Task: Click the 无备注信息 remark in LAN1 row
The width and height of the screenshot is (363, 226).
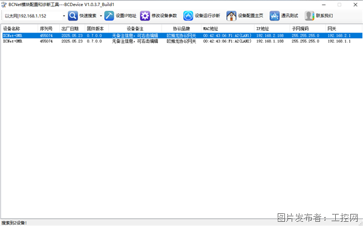Action: tap(135, 36)
